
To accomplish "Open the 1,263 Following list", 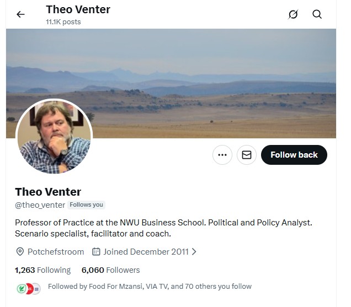I will (x=42, y=270).
